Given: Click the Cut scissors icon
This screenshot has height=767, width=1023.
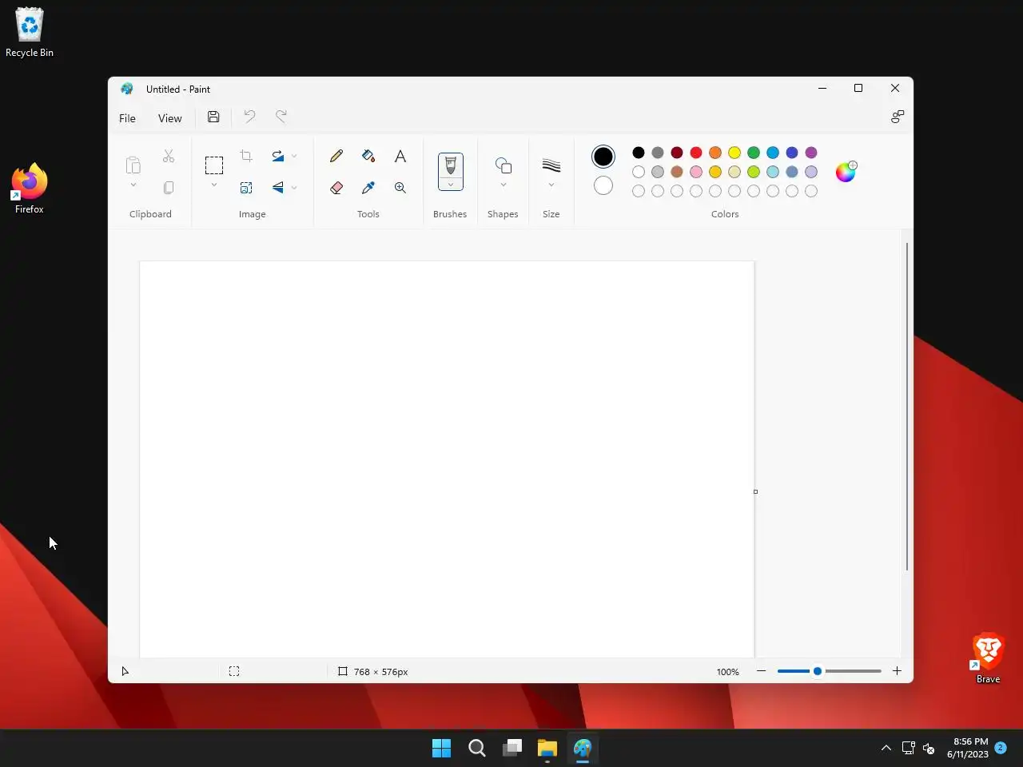Looking at the screenshot, I should point(169,156).
